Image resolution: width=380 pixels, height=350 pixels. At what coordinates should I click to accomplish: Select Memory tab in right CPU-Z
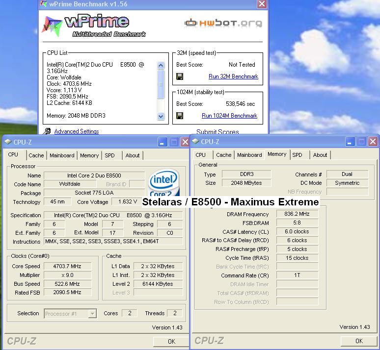click(x=277, y=154)
